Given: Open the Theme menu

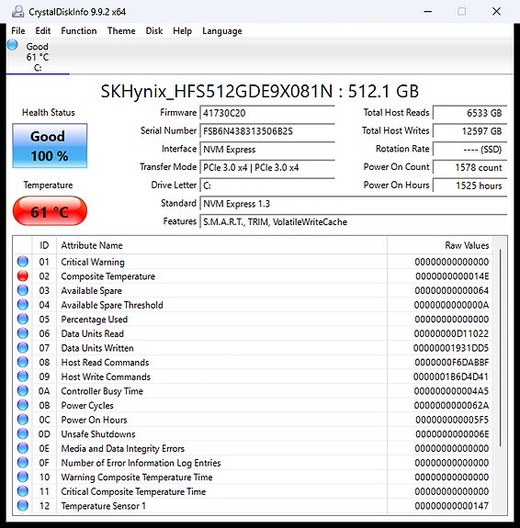Looking at the screenshot, I should [x=121, y=31].
